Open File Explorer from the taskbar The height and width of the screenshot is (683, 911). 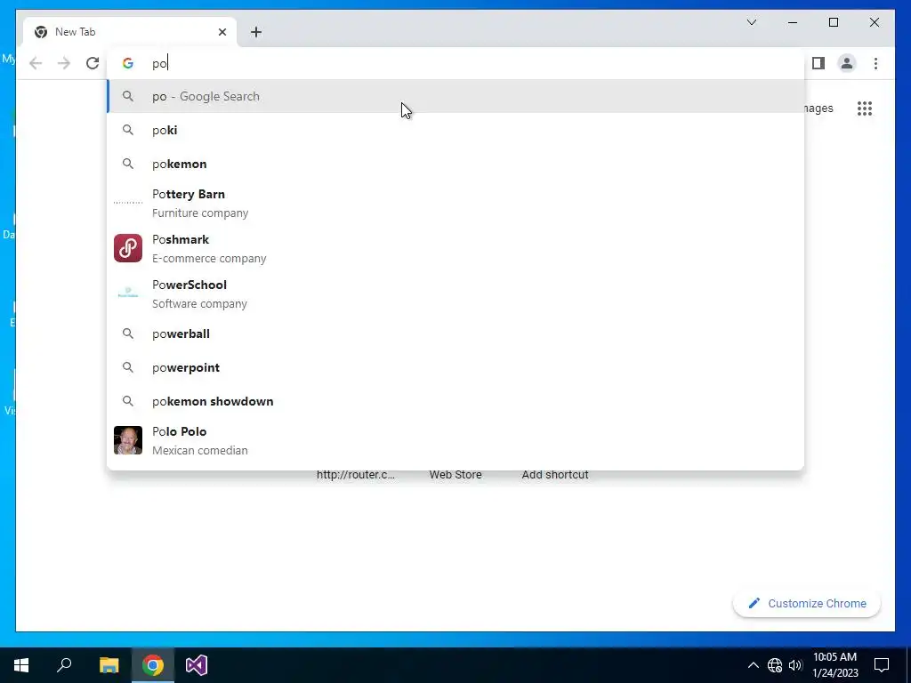coord(109,665)
